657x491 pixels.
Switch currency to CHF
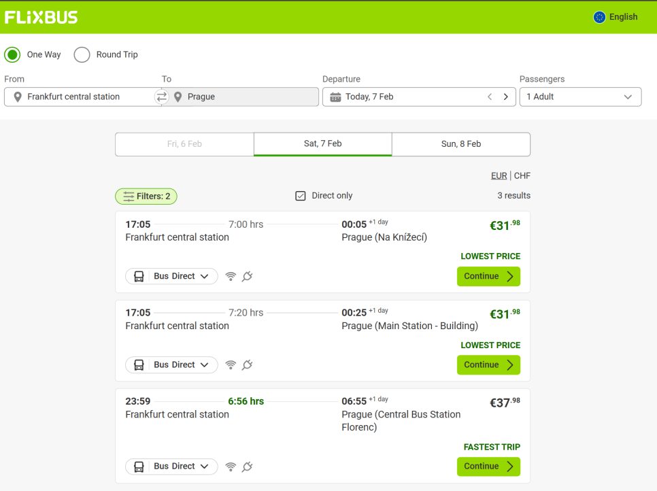(x=522, y=175)
